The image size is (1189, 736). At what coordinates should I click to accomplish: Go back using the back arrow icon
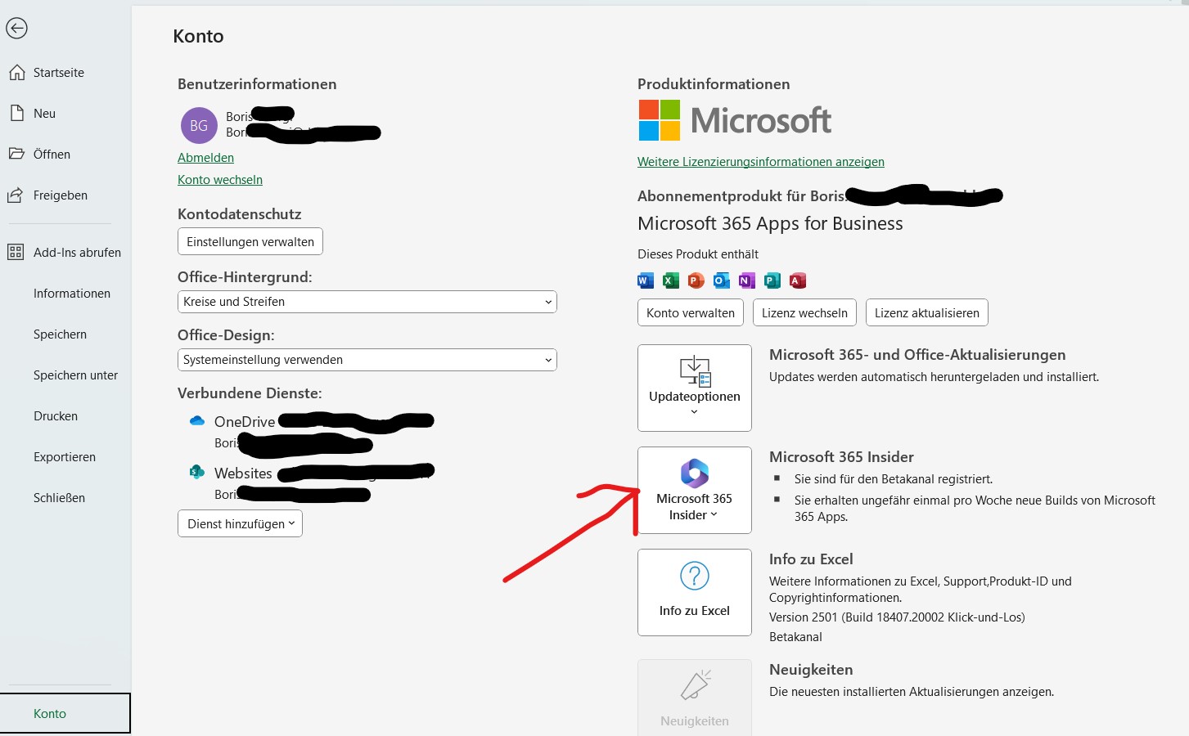[16, 28]
